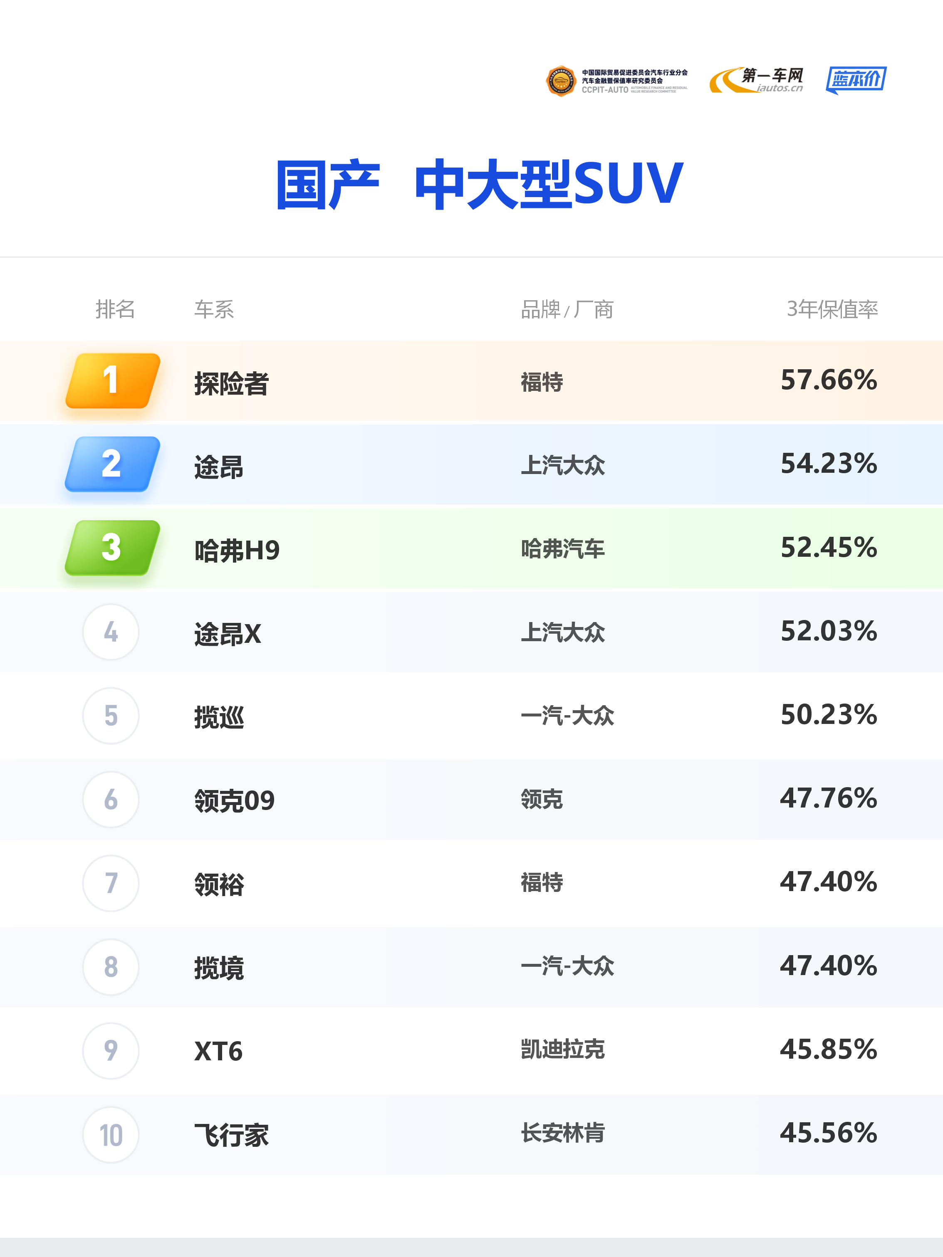Click the 国产 中大型SUV title
The width and height of the screenshot is (943, 1257).
click(x=479, y=184)
